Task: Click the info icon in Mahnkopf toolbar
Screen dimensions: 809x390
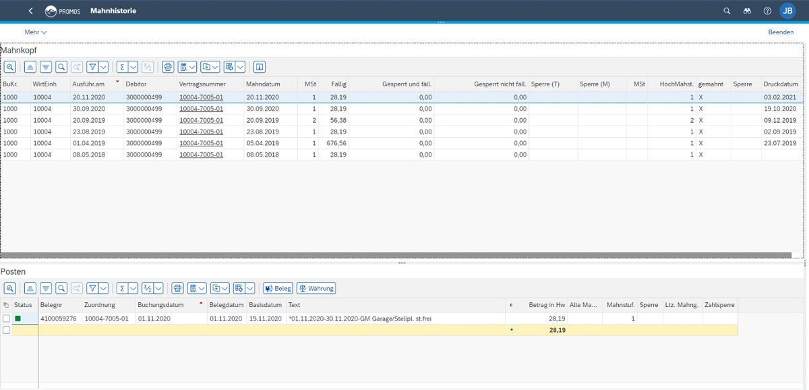Action: coord(260,67)
